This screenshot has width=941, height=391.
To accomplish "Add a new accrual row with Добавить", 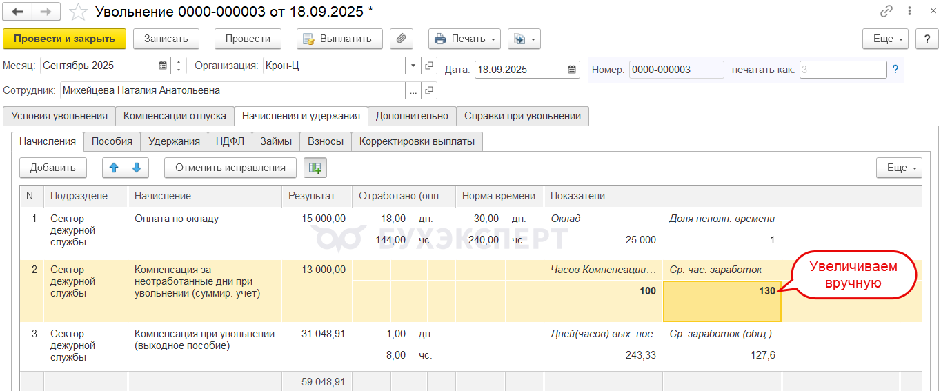I will [53, 168].
